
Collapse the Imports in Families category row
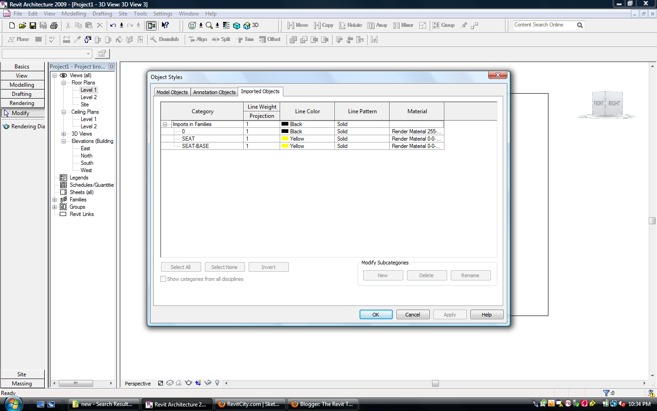[x=165, y=124]
